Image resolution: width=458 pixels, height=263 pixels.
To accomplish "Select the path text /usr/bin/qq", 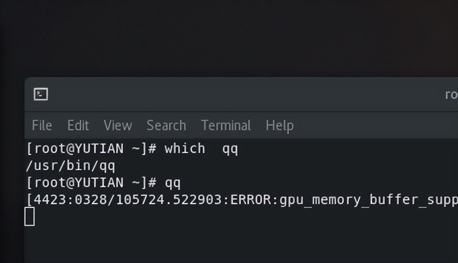I will click(x=71, y=165).
